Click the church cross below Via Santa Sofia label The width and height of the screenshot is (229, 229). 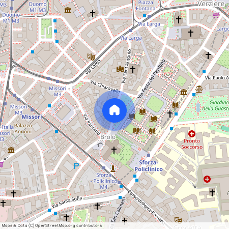(97, 206)
